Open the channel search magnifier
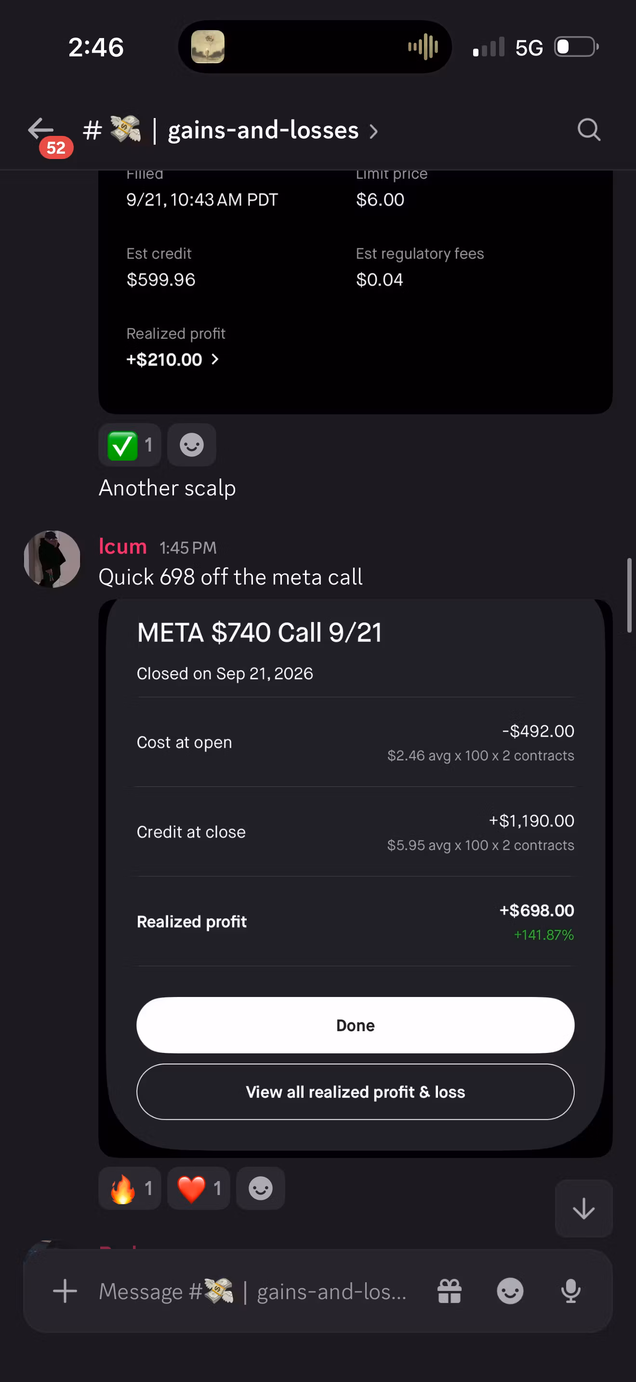This screenshot has height=1382, width=636. [x=589, y=130]
